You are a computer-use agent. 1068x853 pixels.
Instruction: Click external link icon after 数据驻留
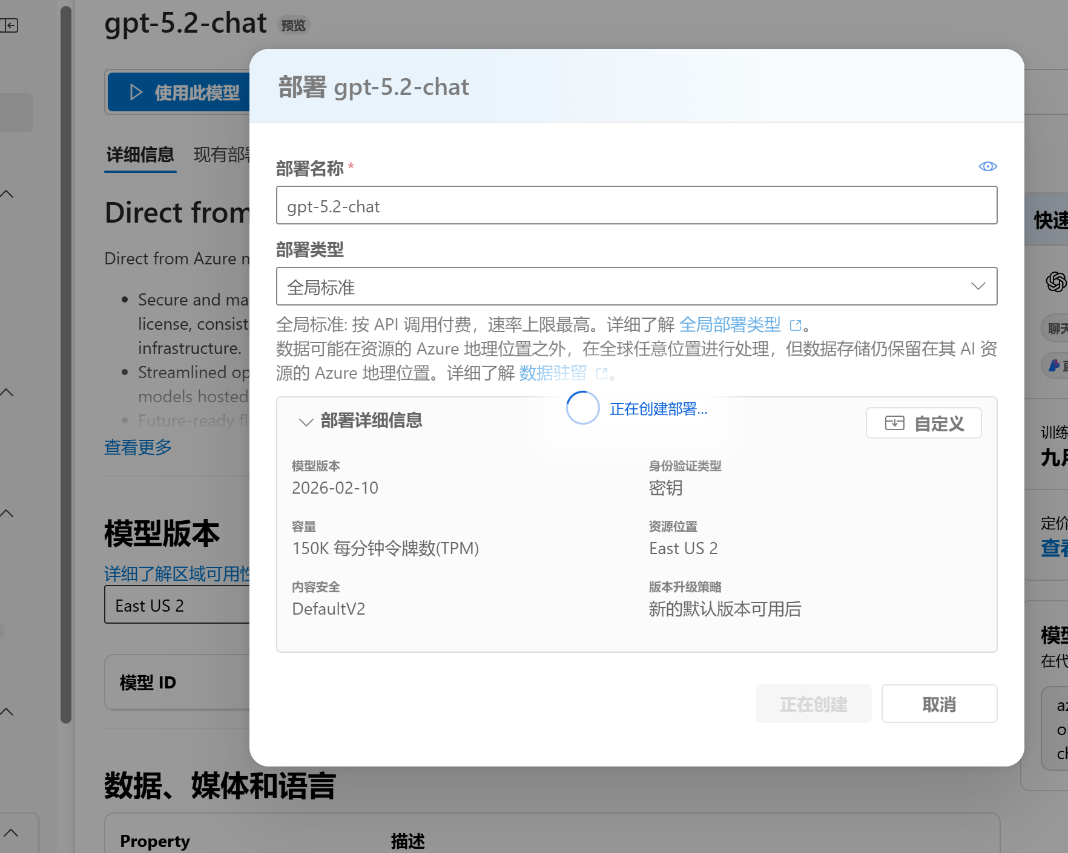coord(601,374)
